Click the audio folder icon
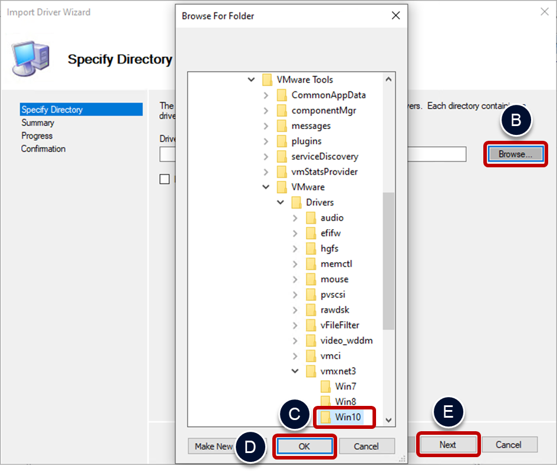557x476 pixels. pos(311,218)
